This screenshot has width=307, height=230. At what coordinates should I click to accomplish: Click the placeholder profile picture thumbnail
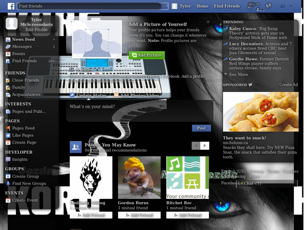click(x=97, y=39)
